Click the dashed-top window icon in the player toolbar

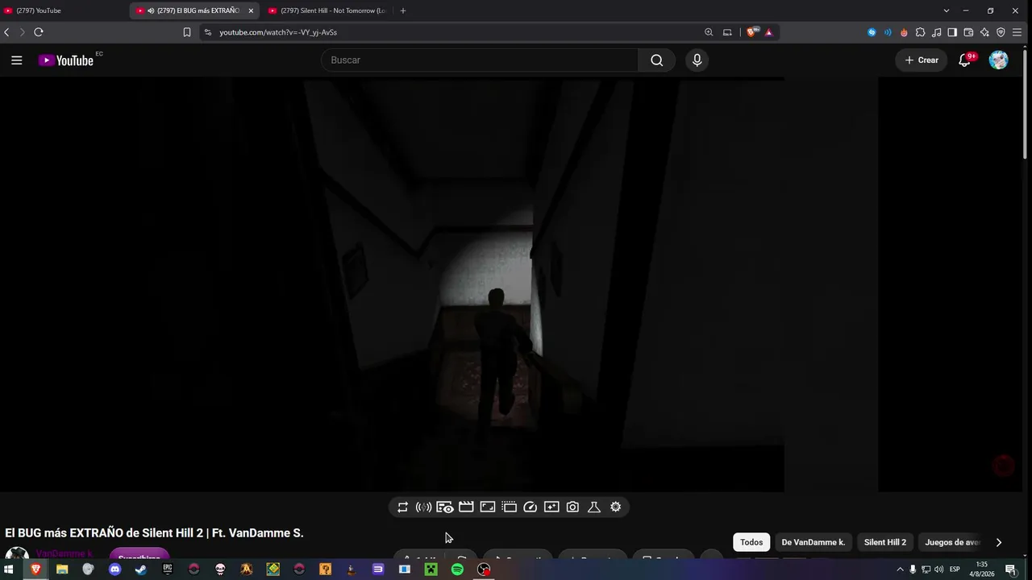click(x=509, y=507)
